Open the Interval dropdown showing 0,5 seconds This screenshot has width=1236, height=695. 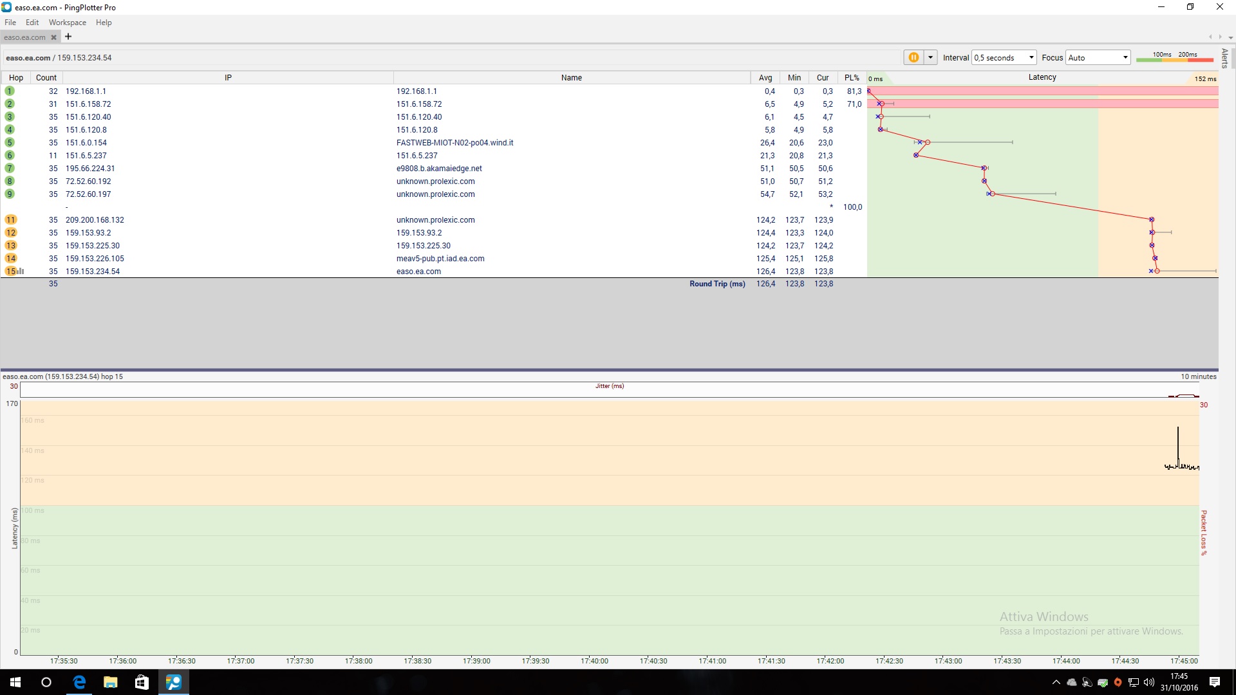click(1004, 57)
